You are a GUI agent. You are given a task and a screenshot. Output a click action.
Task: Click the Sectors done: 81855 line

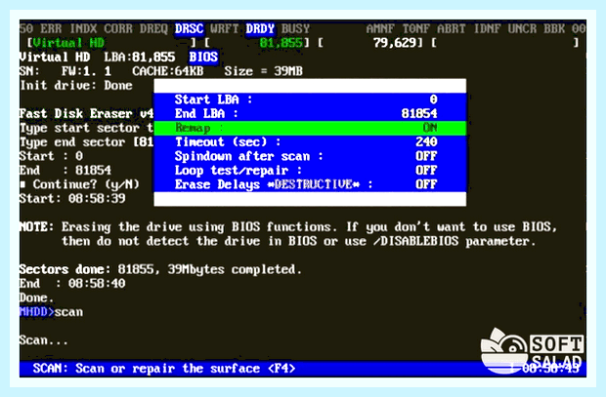click(x=160, y=269)
